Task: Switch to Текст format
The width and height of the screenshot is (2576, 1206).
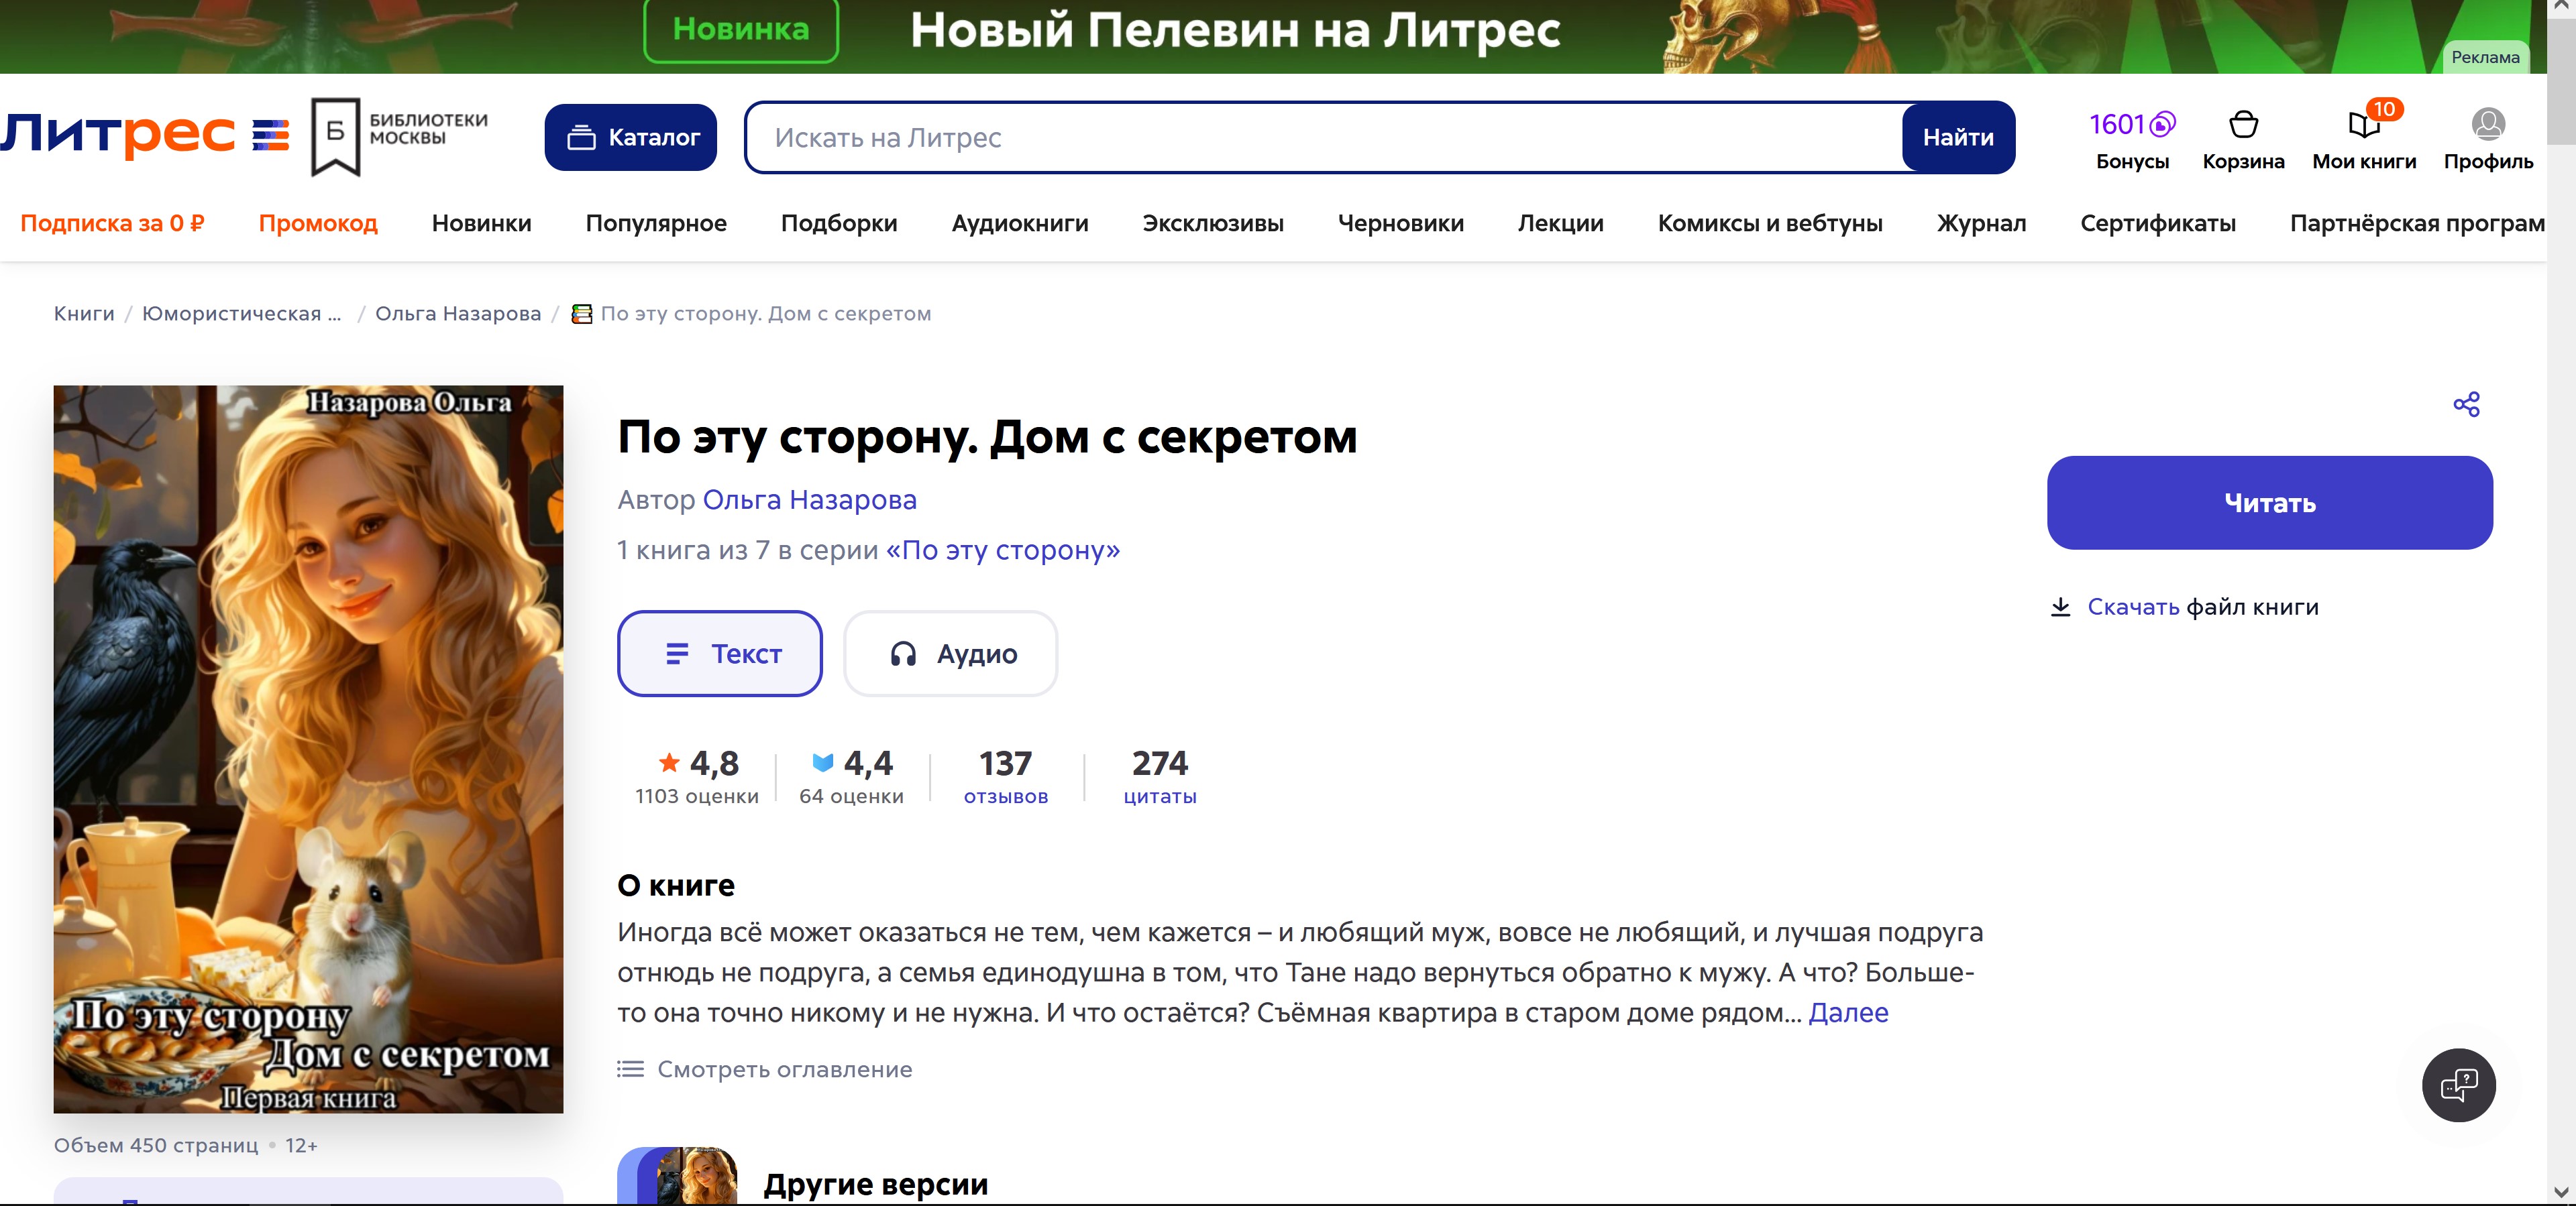Action: tap(720, 654)
